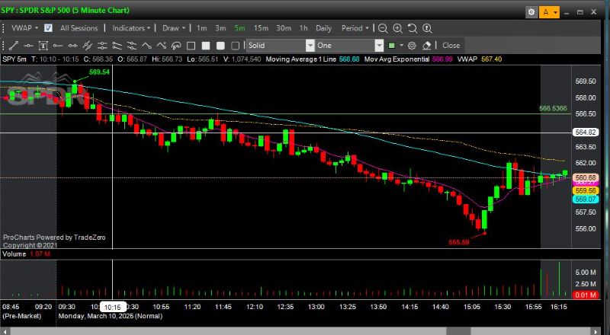Select the Text annotation tool
This screenshot has height=335, width=610.
(43, 46)
